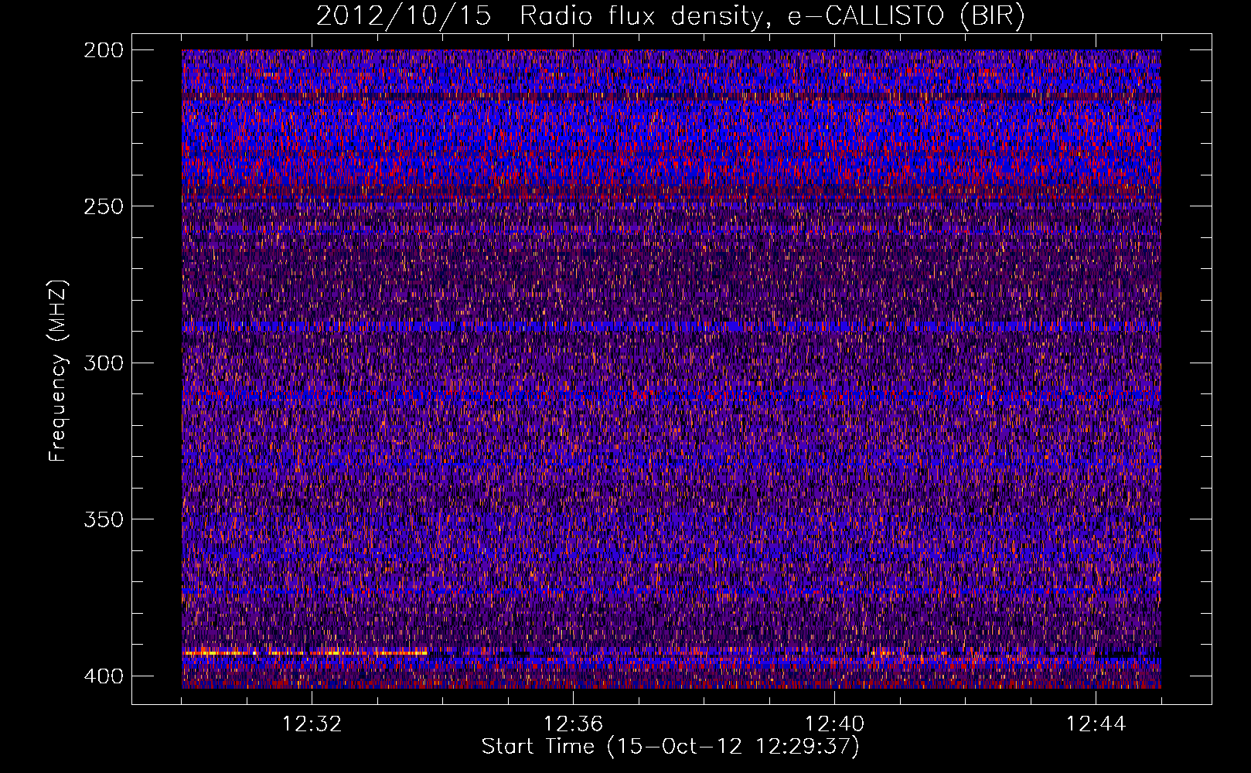Select the 300 frequency tick label
The height and width of the screenshot is (773, 1251).
tap(103, 363)
